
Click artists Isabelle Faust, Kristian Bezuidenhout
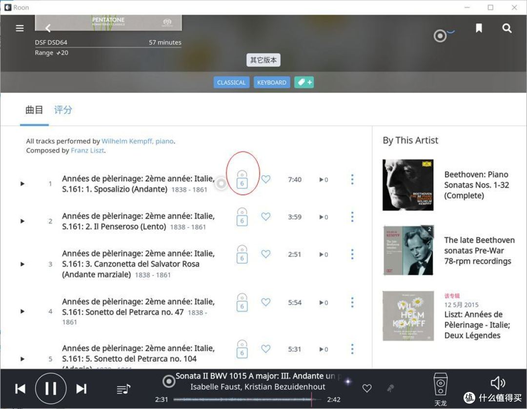(258, 387)
